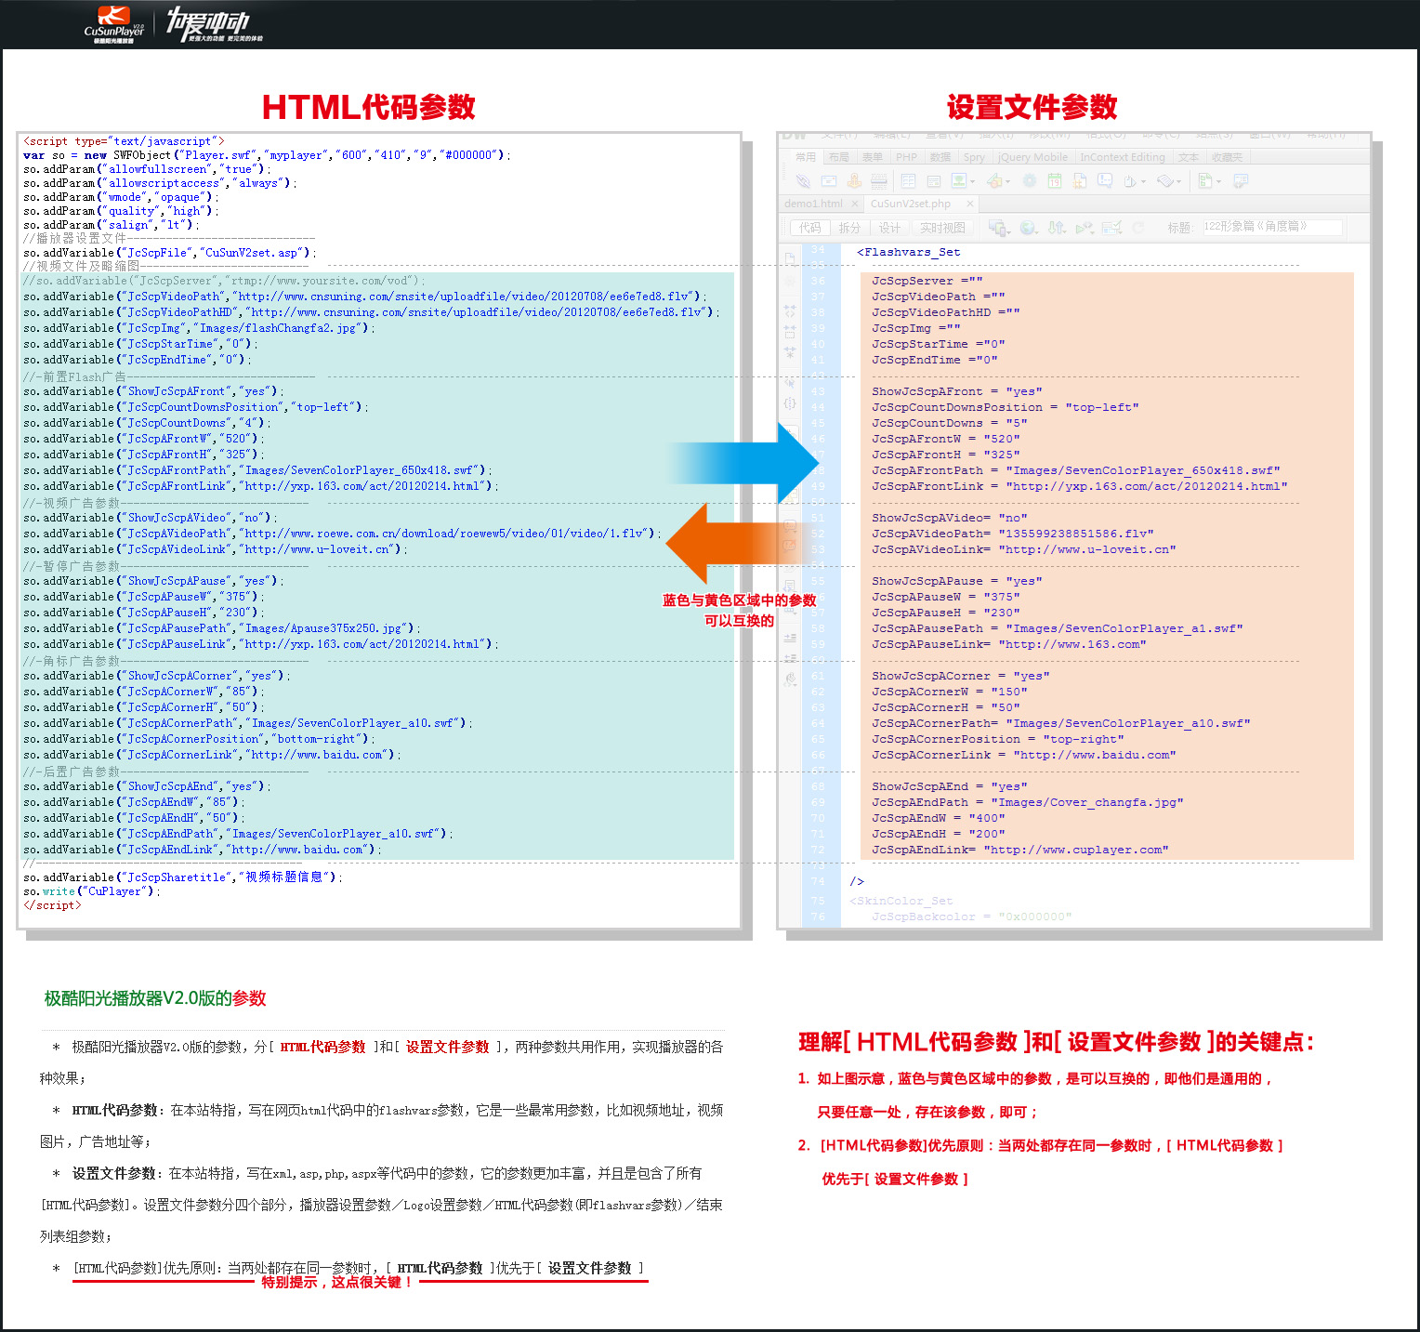Screen dimensions: 1420x1332
Task: Select the 常用 insert tab
Action: (806, 157)
